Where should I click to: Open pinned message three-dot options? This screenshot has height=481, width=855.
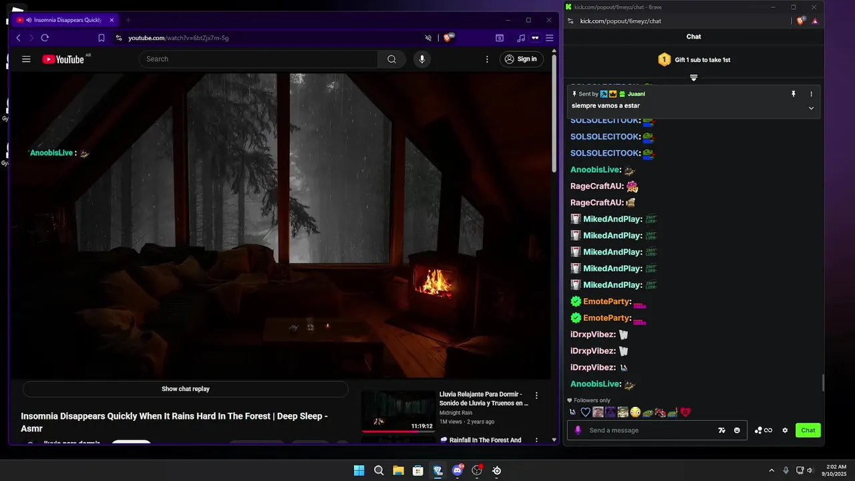(x=812, y=94)
